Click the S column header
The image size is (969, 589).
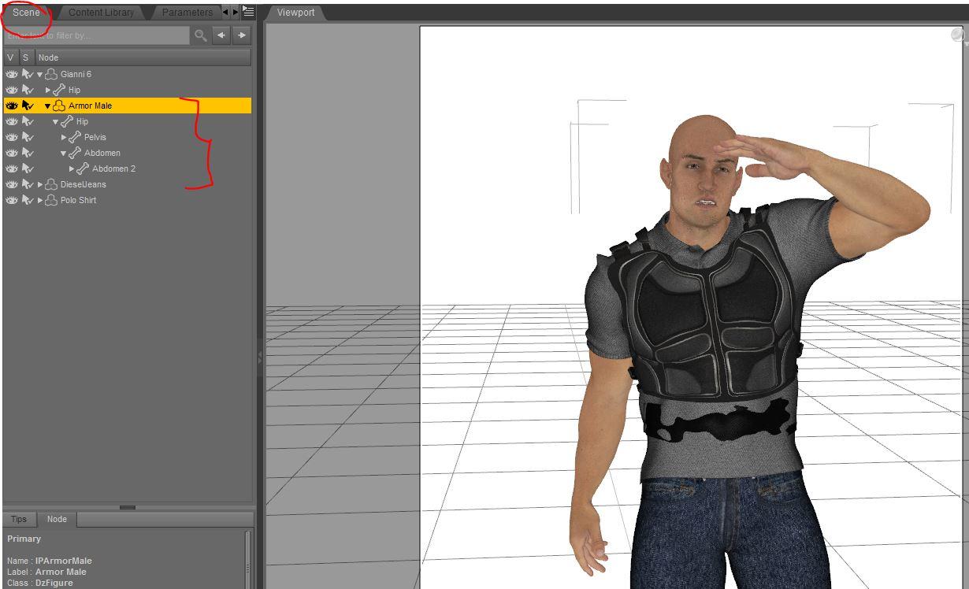click(25, 57)
